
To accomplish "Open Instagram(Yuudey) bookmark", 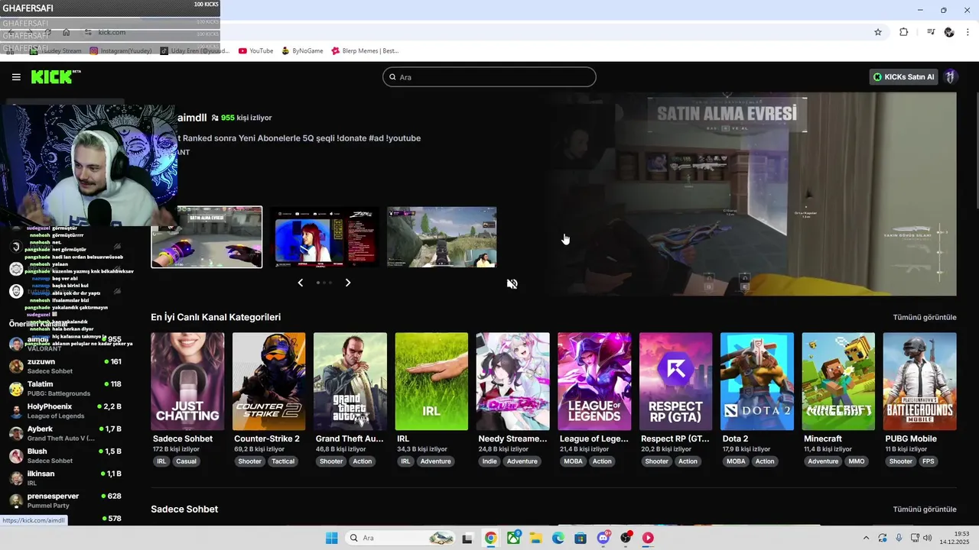I will click(x=121, y=51).
